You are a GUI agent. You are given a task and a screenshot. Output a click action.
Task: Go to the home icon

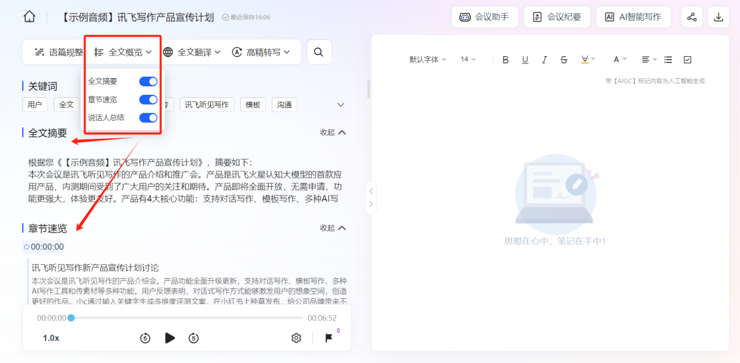point(29,17)
